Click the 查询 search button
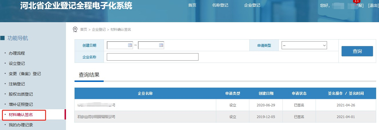This screenshot has width=379, height=130. tap(357, 51)
